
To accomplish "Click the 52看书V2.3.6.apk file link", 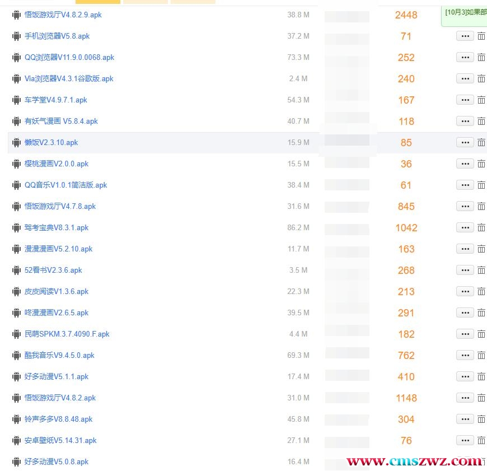I will [53, 271].
